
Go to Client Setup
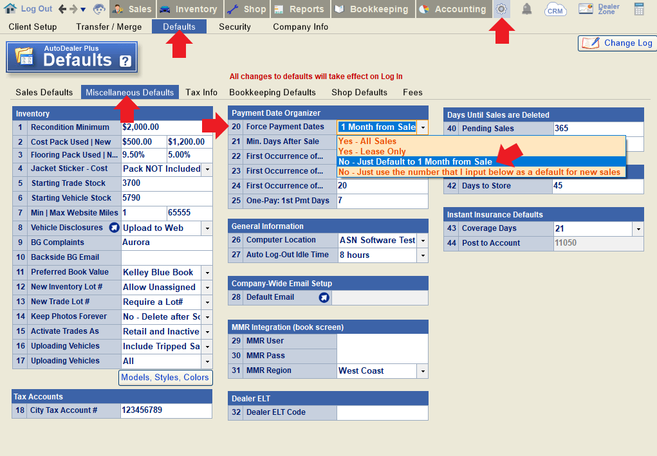33,27
